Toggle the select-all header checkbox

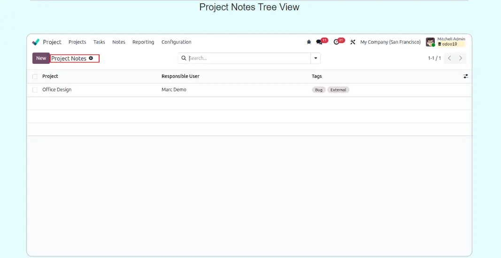(35, 76)
